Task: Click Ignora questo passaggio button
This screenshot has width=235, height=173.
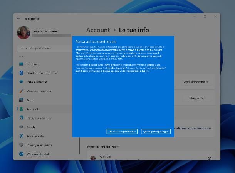Action: 156,132
